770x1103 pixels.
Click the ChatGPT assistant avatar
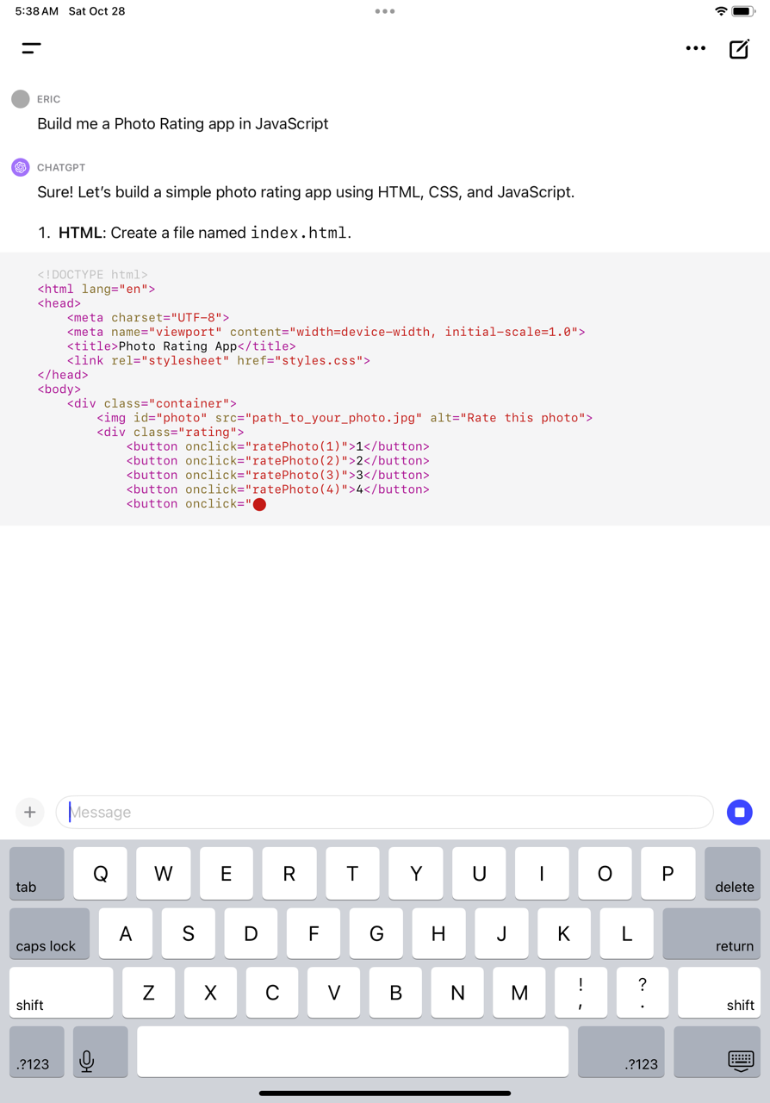coord(19,165)
